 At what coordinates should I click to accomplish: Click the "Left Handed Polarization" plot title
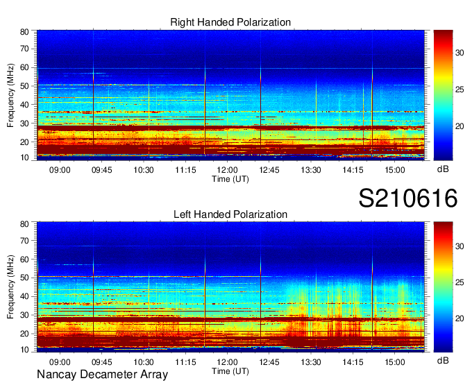coord(230,214)
